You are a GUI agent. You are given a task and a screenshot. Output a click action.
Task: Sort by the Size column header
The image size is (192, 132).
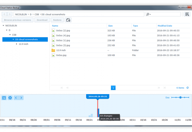110,26
